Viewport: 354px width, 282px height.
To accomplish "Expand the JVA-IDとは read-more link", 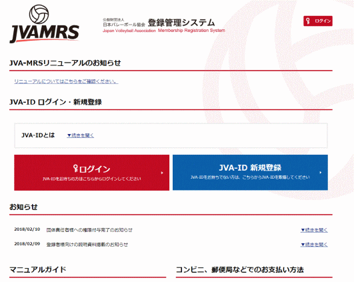I will pos(81,135).
